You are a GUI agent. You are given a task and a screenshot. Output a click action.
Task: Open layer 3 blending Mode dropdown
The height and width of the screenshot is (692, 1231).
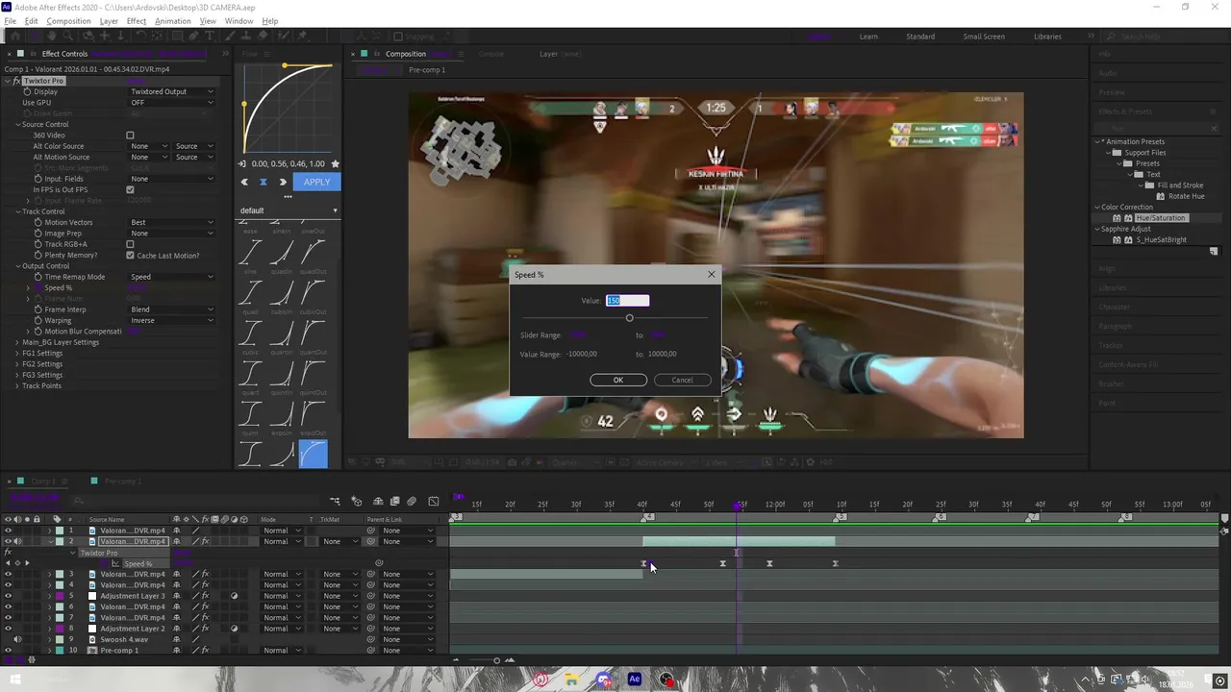point(282,574)
